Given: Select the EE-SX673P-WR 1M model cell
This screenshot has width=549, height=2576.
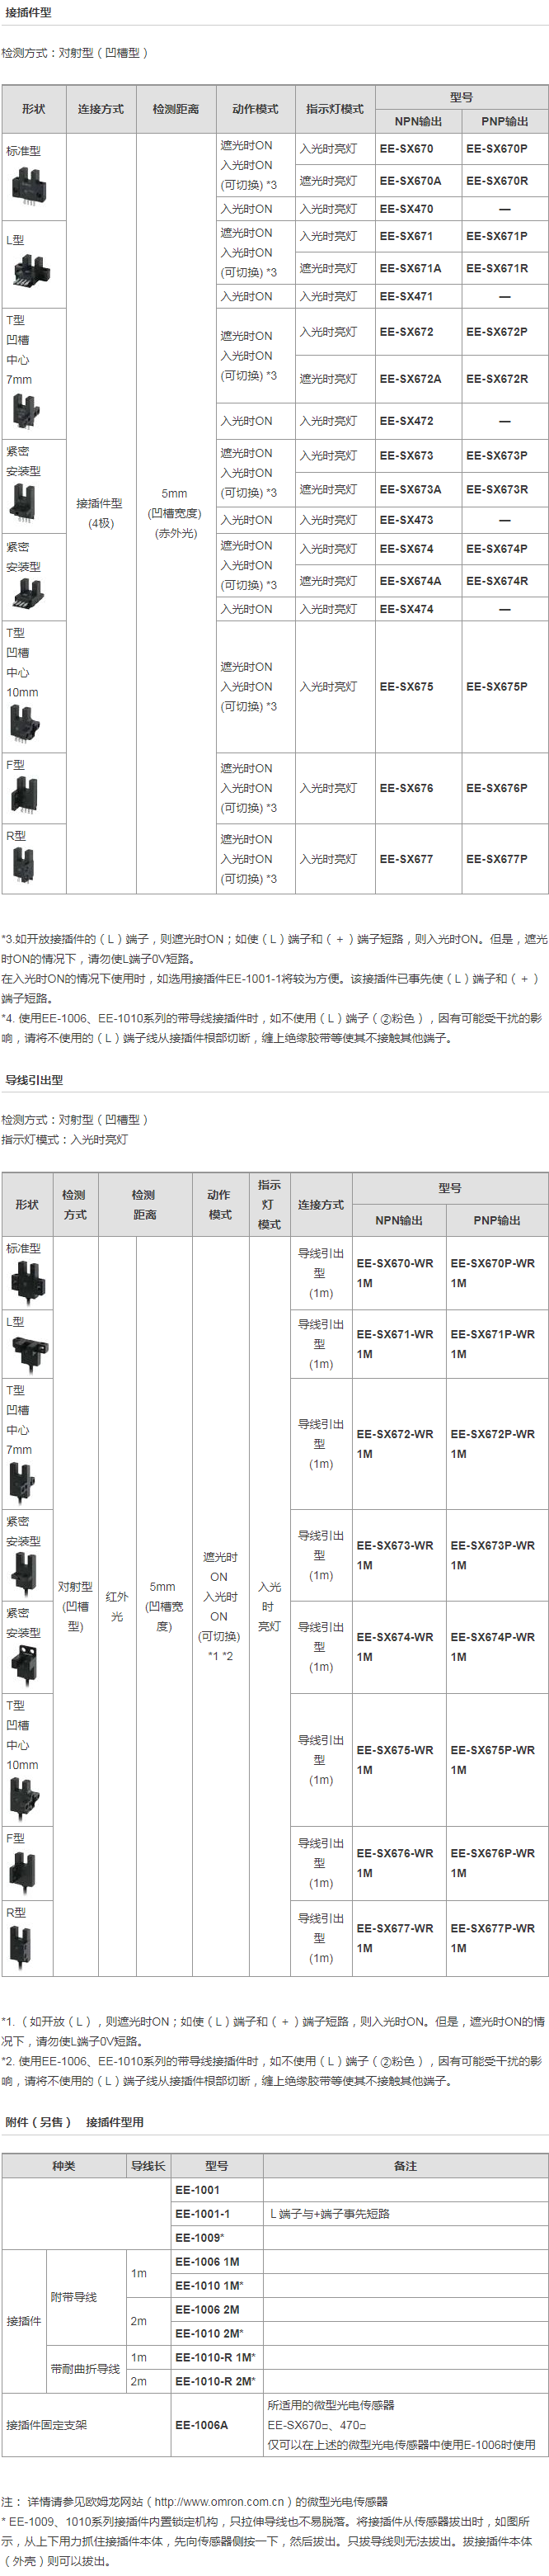Looking at the screenshot, I should (497, 1555).
